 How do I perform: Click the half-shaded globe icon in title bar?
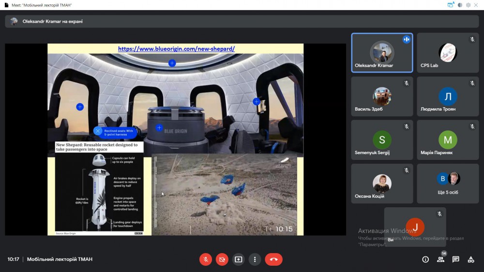pyautogui.click(x=460, y=5)
